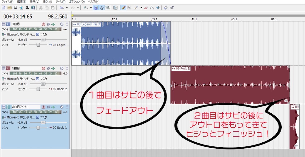
Task: Click the Save project icon in toolbar
Action: click(x=15, y=7)
